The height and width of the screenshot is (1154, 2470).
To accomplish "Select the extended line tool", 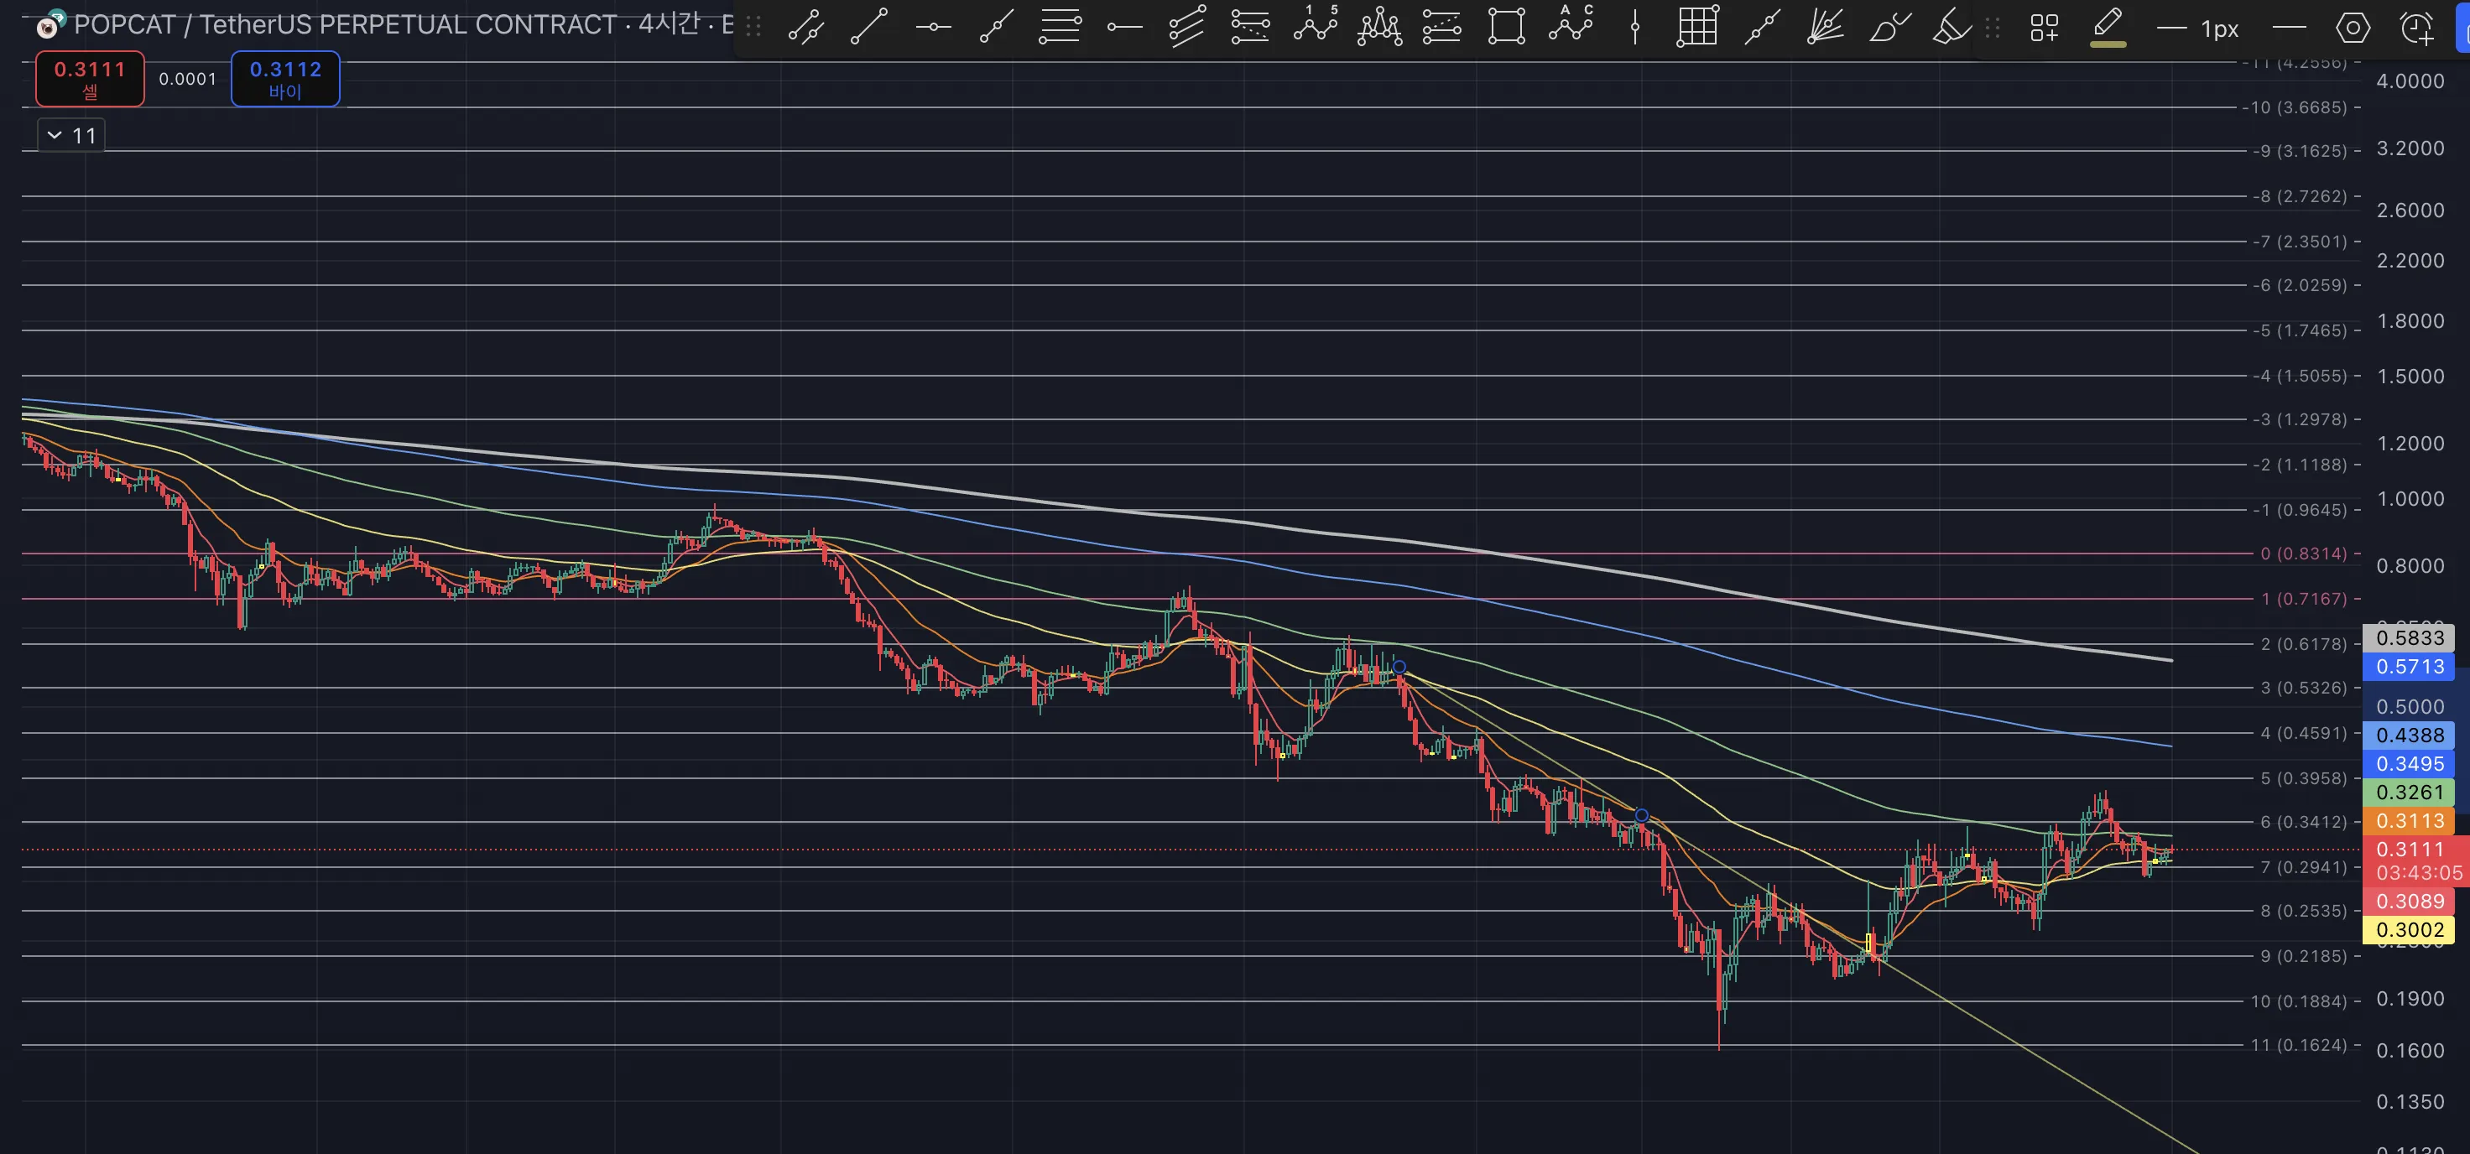I will [1763, 27].
